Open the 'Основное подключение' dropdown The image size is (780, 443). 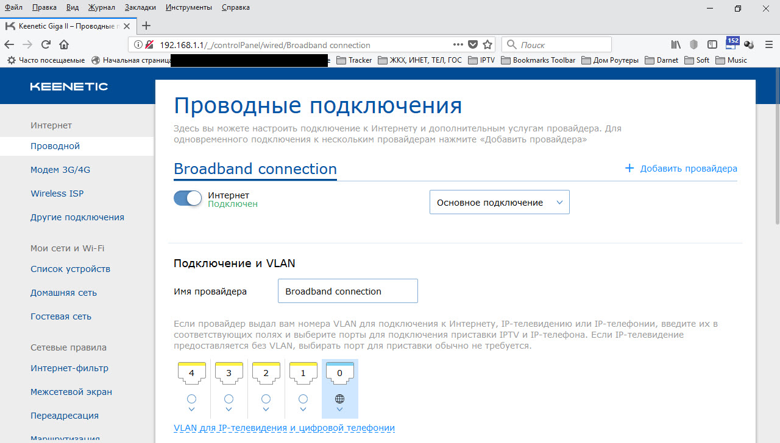(x=500, y=202)
